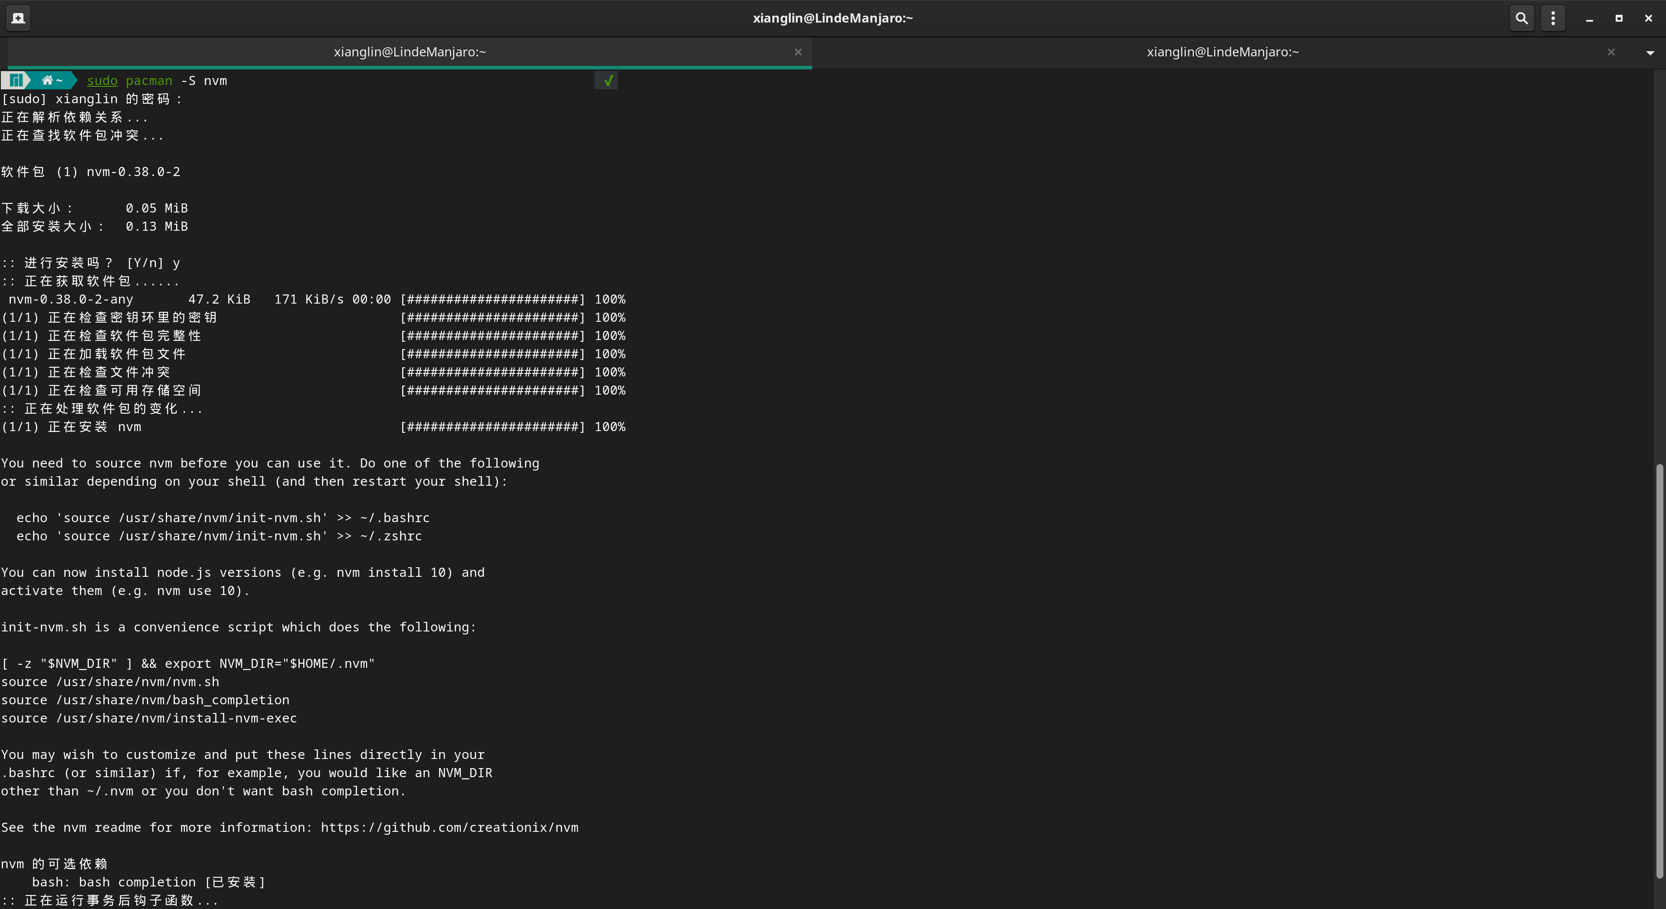Click the download size 0.05 MiB
This screenshot has height=909, width=1666.
point(157,208)
